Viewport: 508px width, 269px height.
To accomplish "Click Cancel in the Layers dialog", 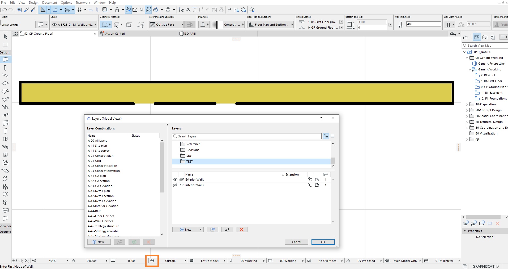I will click(x=297, y=242).
